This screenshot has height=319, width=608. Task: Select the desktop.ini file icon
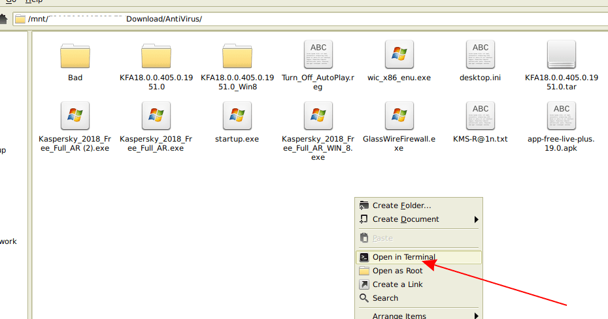tap(481, 55)
